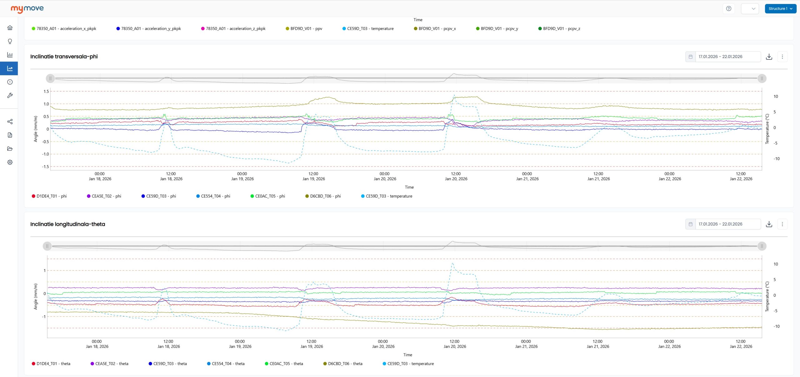This screenshot has height=377, width=800.
Task: Click the share nodes sidebar icon
Action: [x=10, y=122]
